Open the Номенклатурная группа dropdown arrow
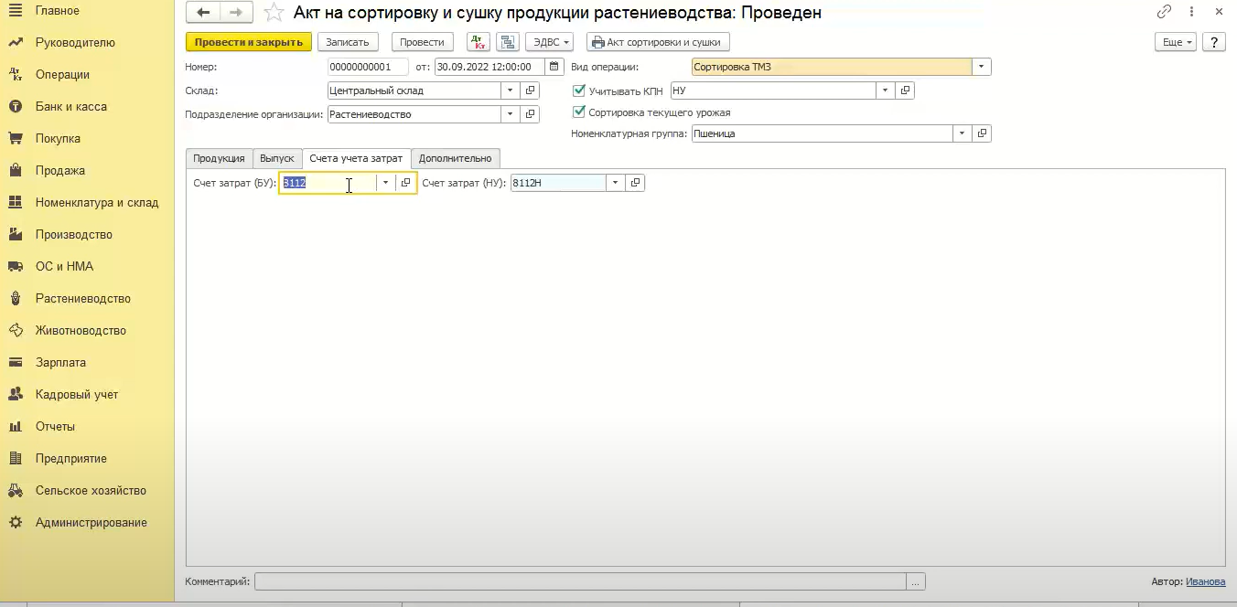The height and width of the screenshot is (607, 1237). [961, 133]
